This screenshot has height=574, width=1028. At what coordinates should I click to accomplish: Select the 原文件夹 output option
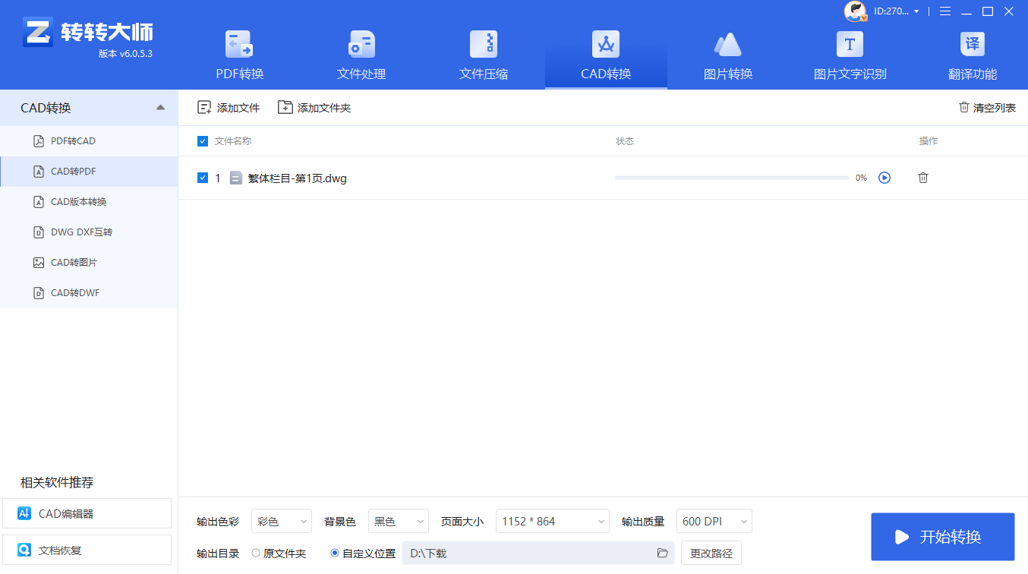[257, 553]
